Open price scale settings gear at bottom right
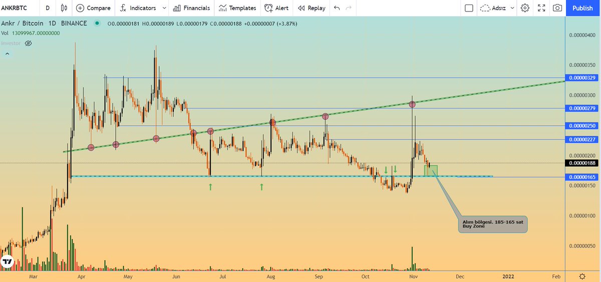601x282 pixels. [x=582, y=277]
